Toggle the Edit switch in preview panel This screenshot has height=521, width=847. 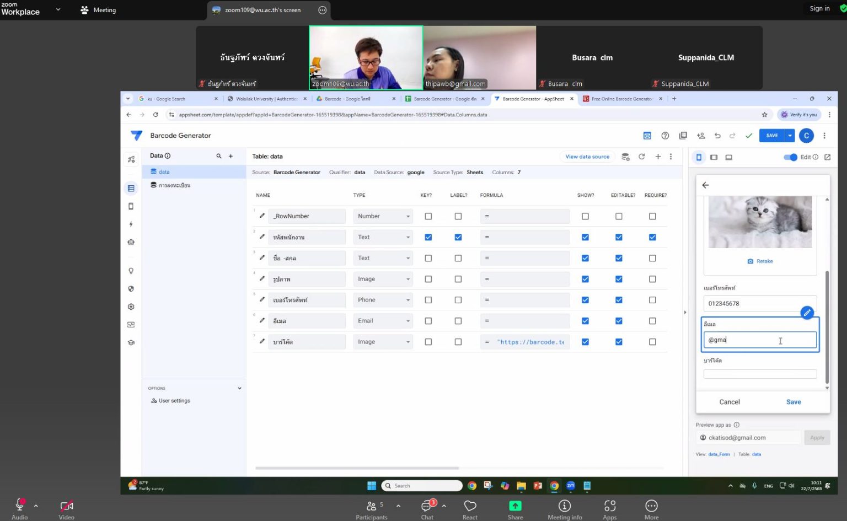[x=790, y=157]
